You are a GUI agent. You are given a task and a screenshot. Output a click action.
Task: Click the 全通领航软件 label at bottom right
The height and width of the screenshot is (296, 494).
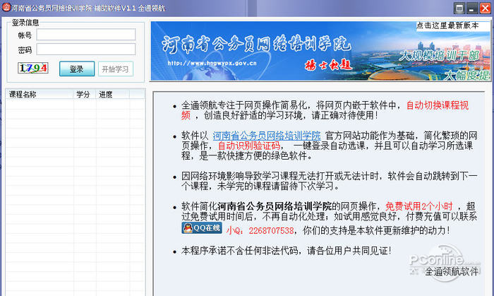452,271
